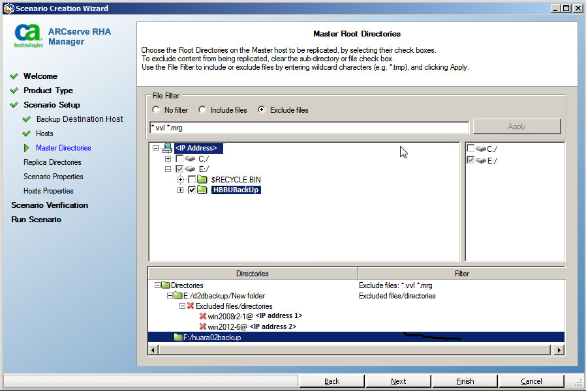Click the master host computer icon
The image size is (586, 391).
[x=167, y=148]
